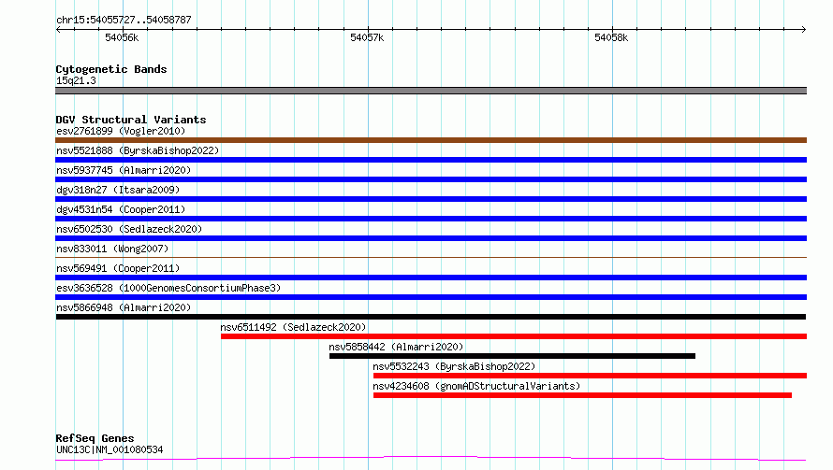Click the blue esv3636528 variant bar
This screenshot has height=470, width=833.
(x=431, y=297)
